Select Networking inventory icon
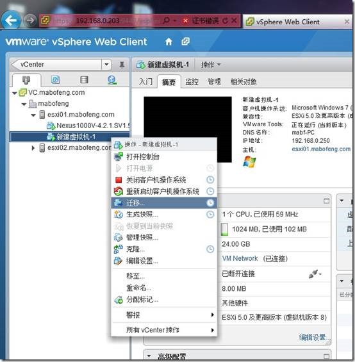355x362 pixels. coord(112,79)
